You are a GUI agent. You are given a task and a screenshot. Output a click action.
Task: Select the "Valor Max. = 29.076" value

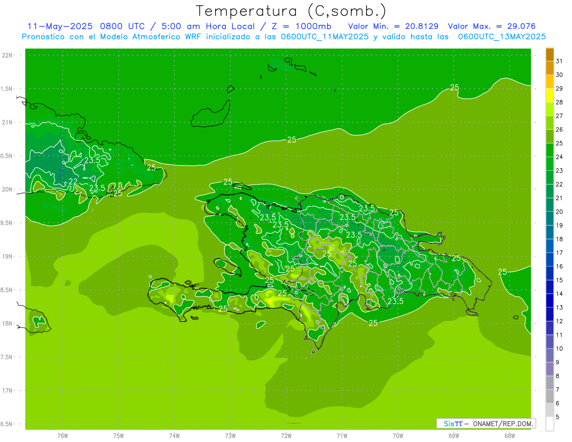coord(491,26)
